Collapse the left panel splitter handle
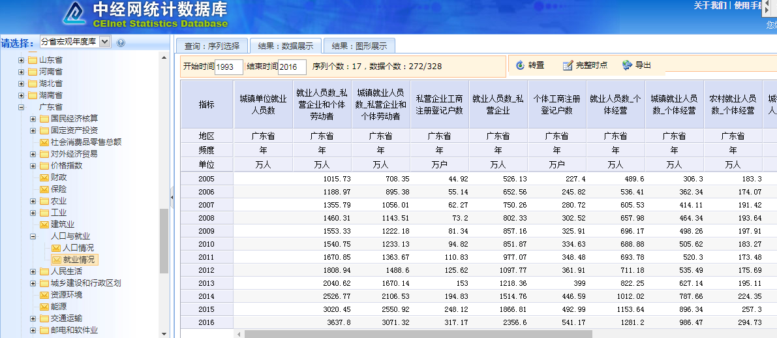This screenshot has width=777, height=338. click(172, 197)
